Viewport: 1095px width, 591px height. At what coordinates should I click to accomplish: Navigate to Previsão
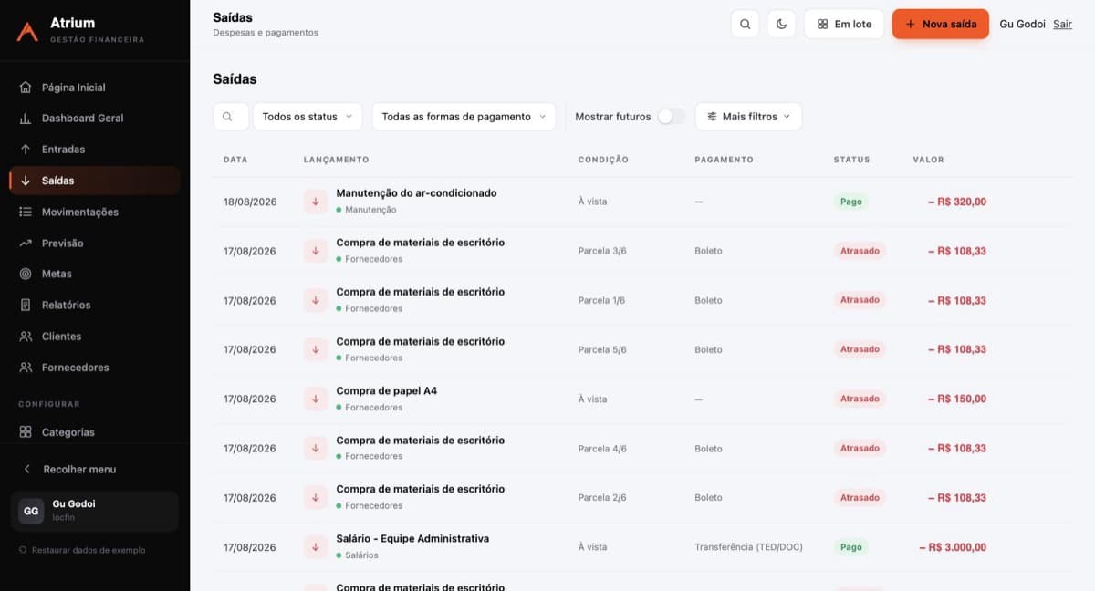95,243
